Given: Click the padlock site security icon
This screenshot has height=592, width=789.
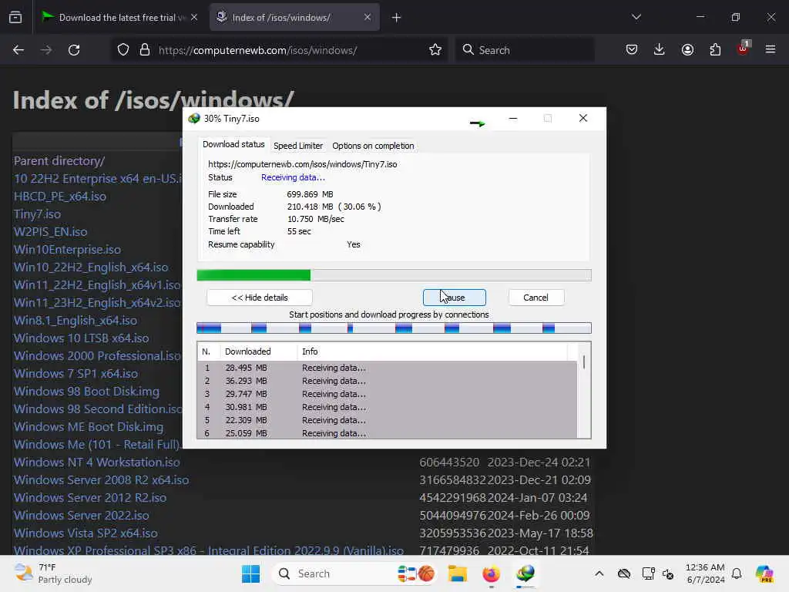Looking at the screenshot, I should point(145,50).
